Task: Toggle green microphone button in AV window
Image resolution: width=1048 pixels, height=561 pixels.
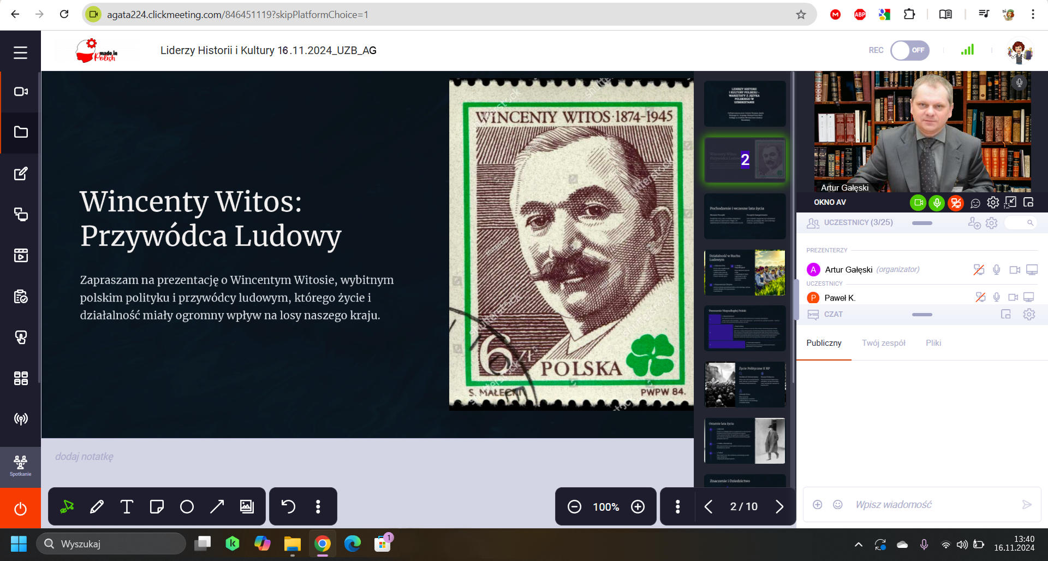Action: pyautogui.click(x=937, y=203)
